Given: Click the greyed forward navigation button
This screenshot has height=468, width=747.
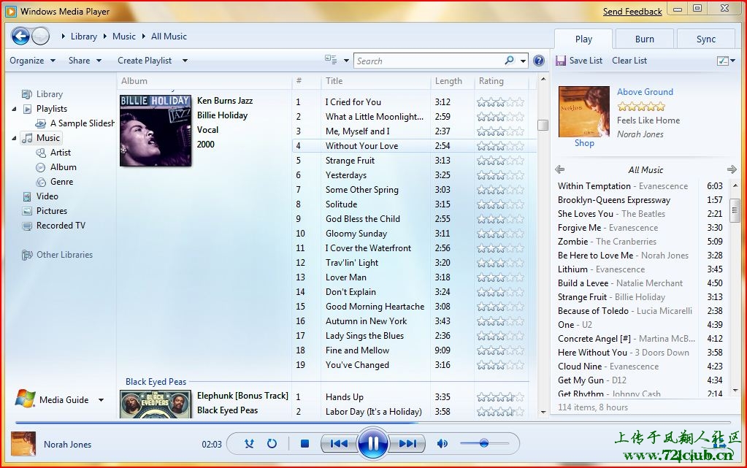Looking at the screenshot, I should (40, 37).
